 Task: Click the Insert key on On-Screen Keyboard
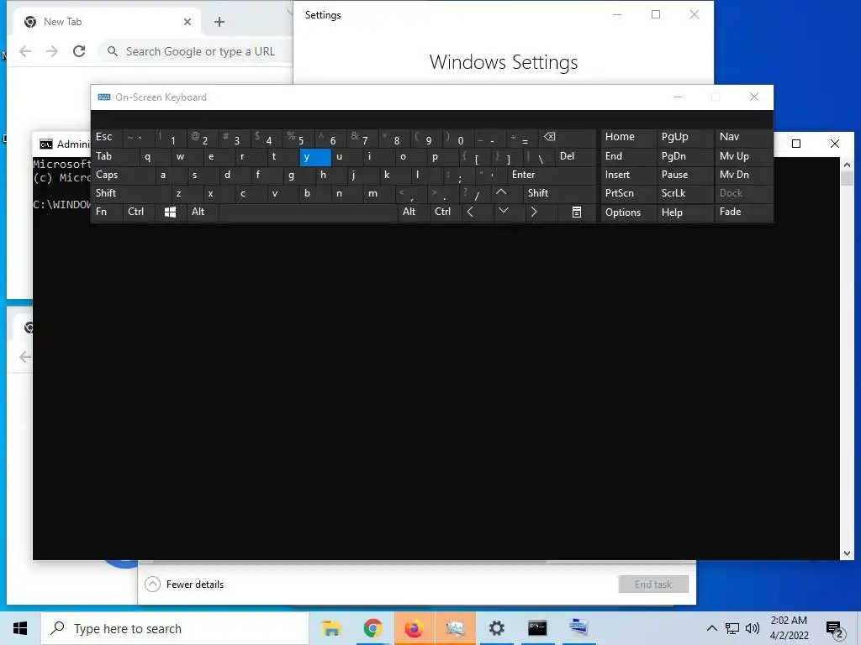pos(628,175)
